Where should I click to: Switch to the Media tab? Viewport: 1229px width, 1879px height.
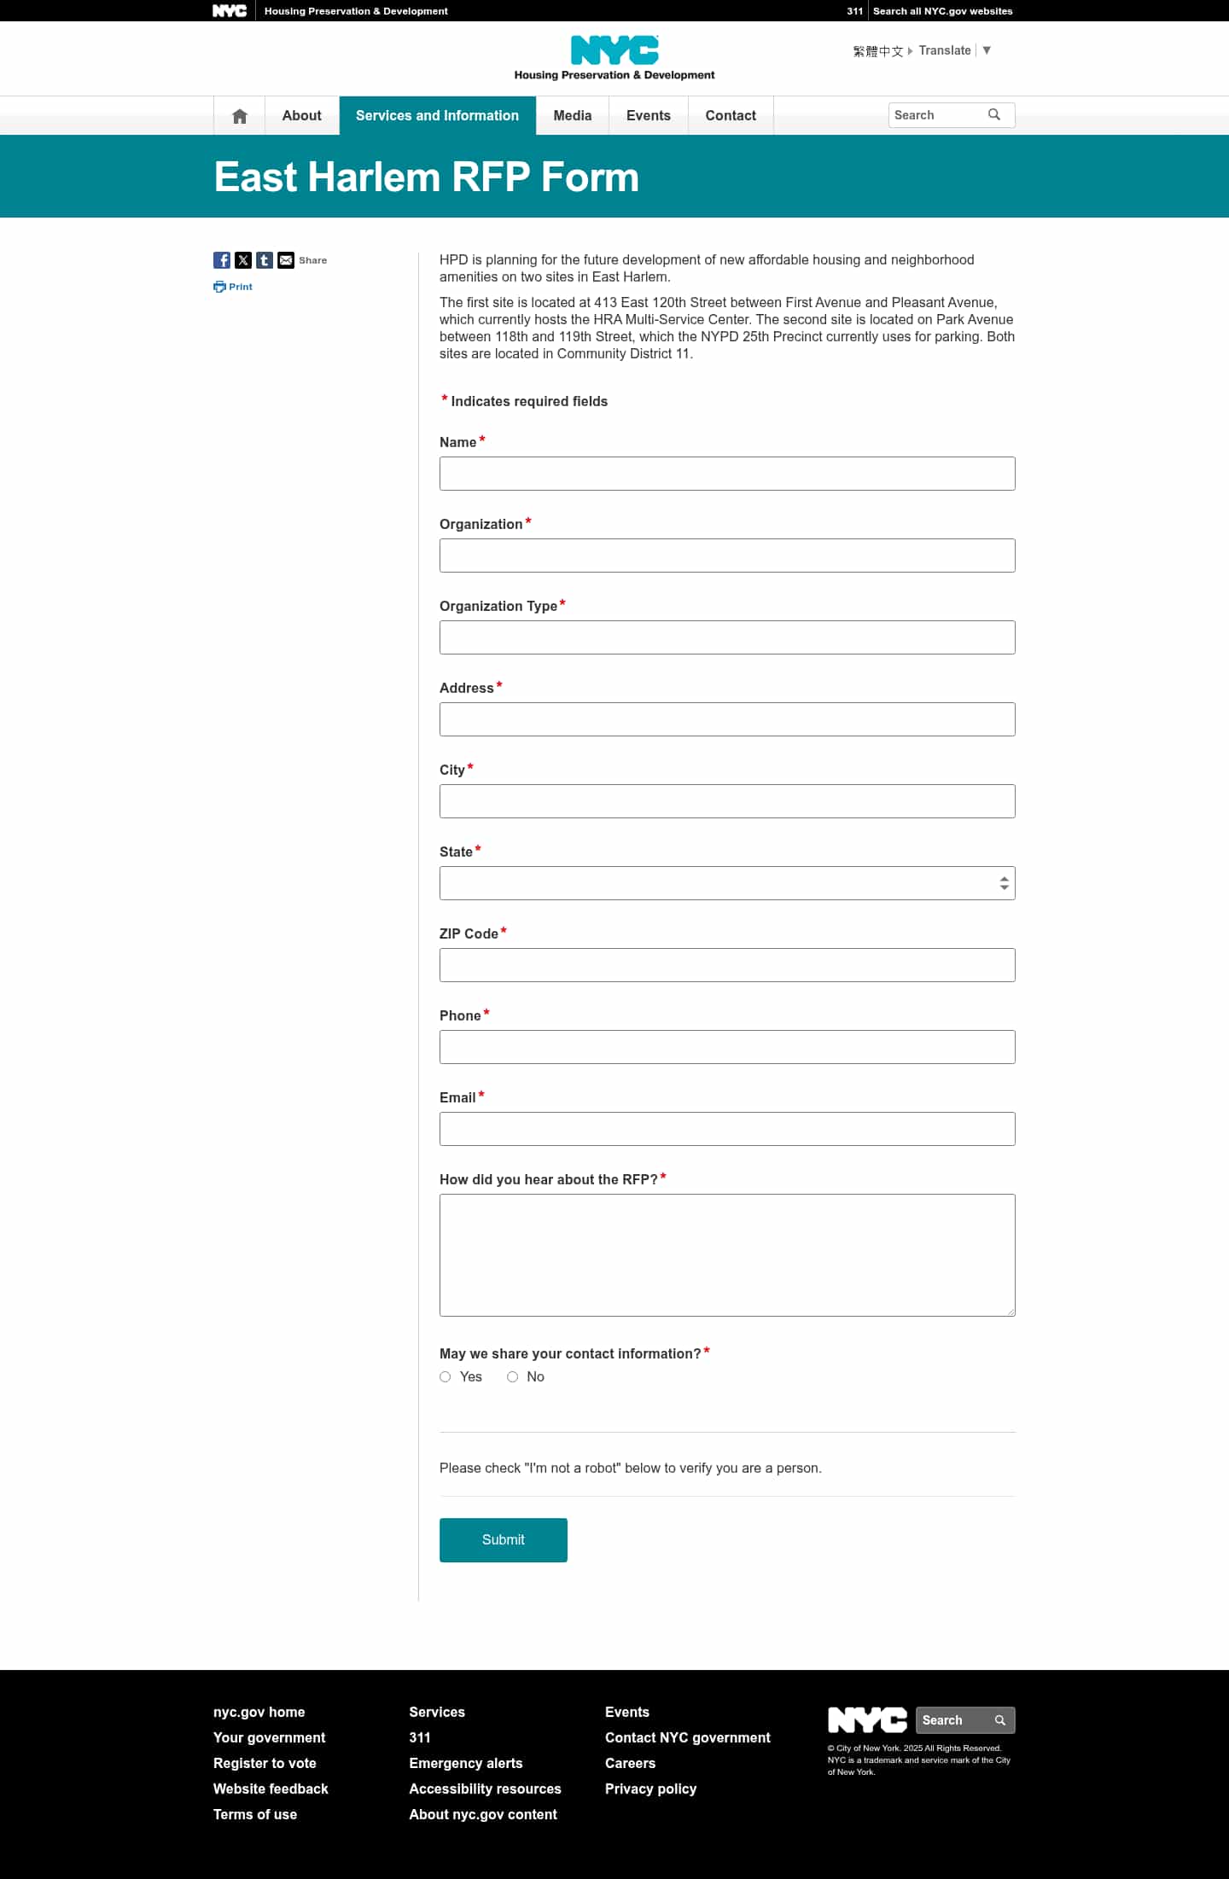point(572,115)
